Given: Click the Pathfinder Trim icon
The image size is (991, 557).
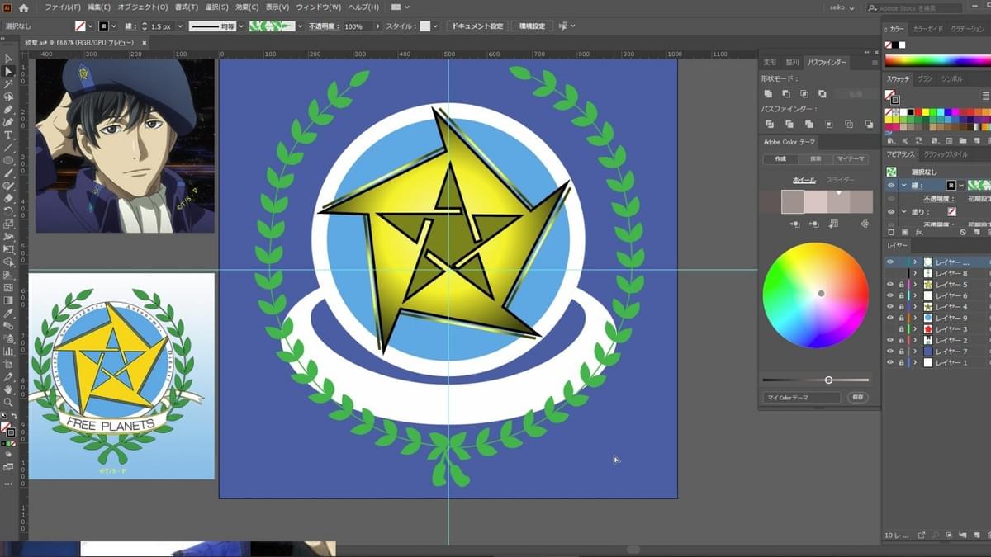Looking at the screenshot, I should (789, 124).
